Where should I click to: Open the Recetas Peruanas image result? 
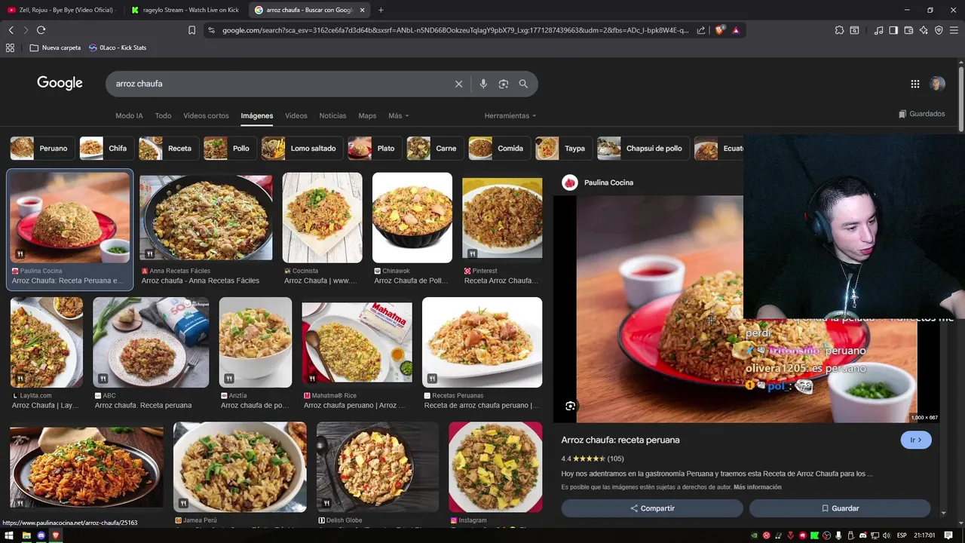click(482, 354)
